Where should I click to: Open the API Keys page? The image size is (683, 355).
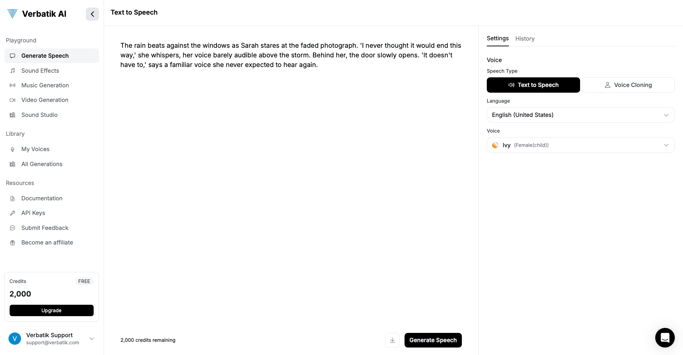click(33, 213)
